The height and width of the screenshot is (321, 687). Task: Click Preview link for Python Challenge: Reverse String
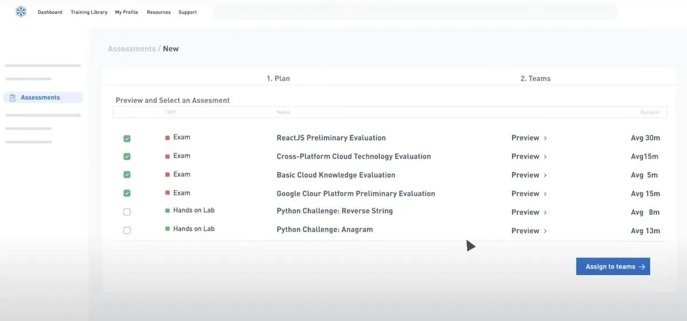click(x=526, y=212)
